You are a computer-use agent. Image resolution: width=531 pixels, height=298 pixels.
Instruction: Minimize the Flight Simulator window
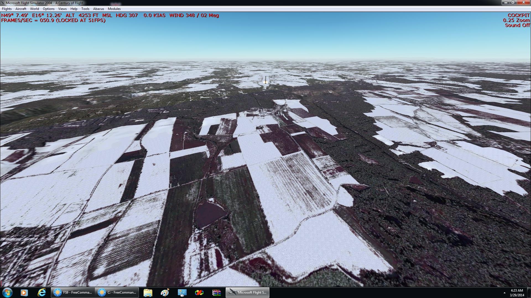click(506, 2)
